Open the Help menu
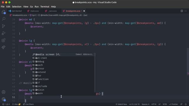189x106 pixels. [x=53, y=6]
